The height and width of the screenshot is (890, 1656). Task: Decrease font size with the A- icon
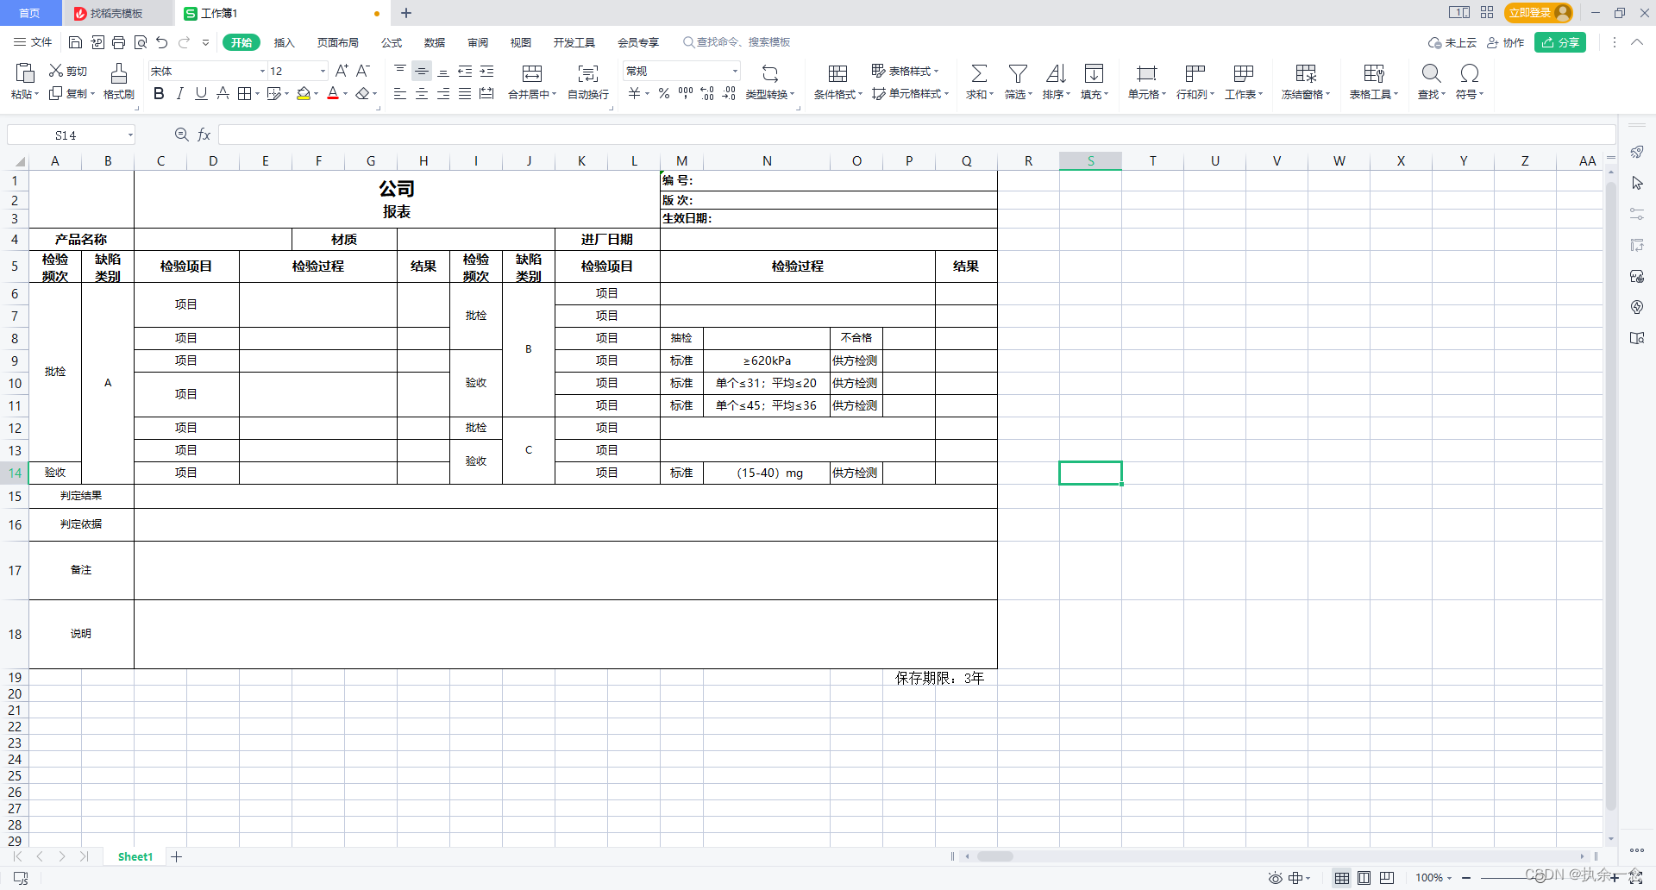[x=363, y=71]
